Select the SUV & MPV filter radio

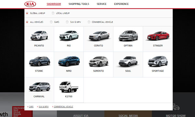67,22
